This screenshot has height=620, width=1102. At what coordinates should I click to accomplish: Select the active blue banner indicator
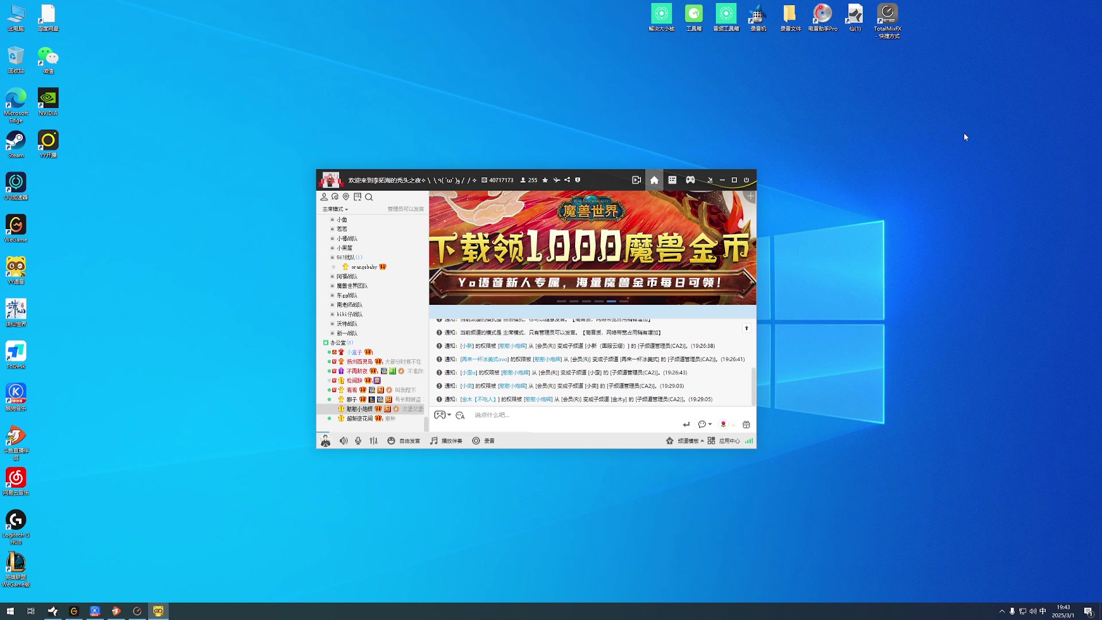pos(611,301)
